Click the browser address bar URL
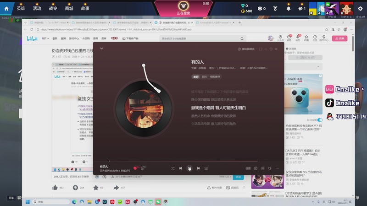The width and height of the screenshot is (367, 206). (116, 29)
